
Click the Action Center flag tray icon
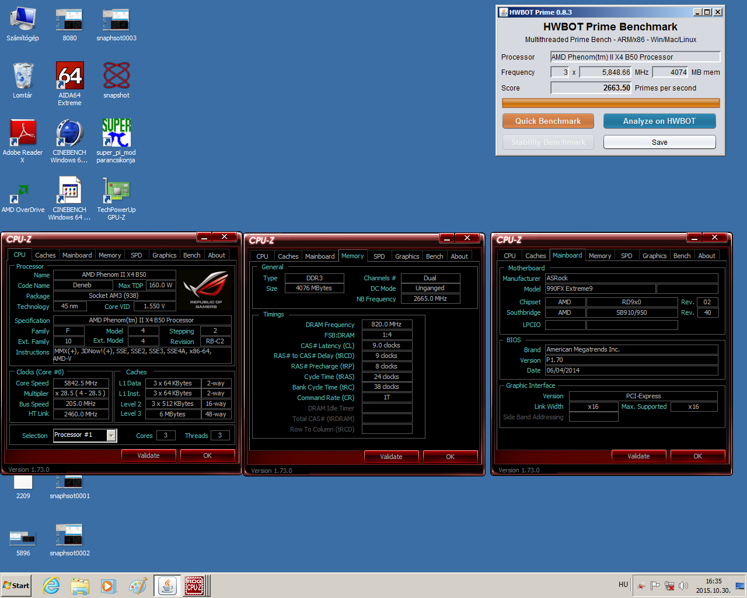click(655, 586)
